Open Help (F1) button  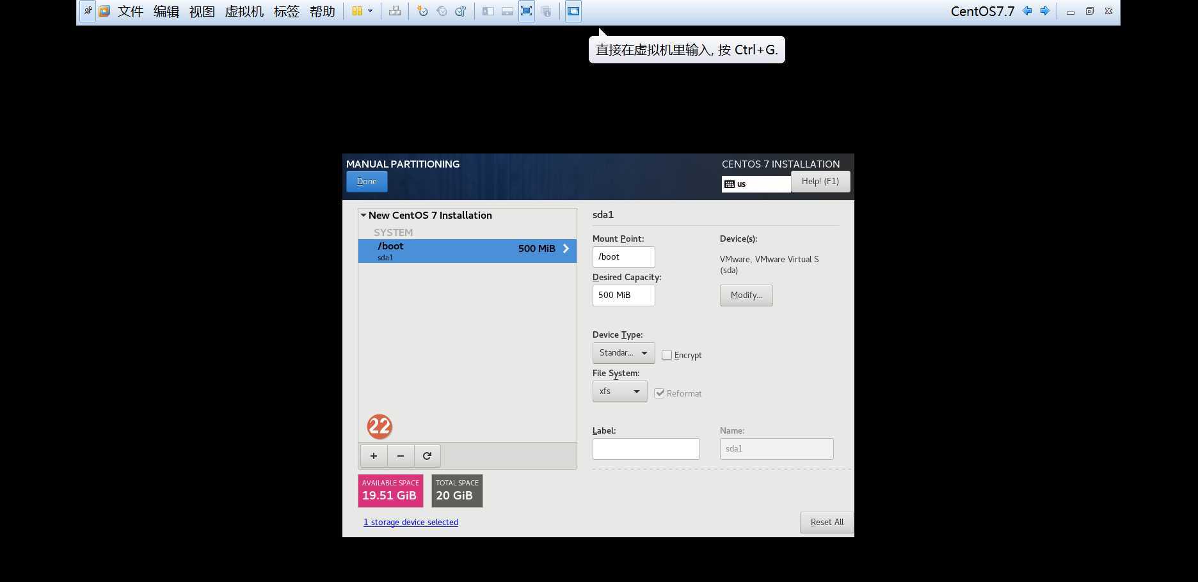820,182
